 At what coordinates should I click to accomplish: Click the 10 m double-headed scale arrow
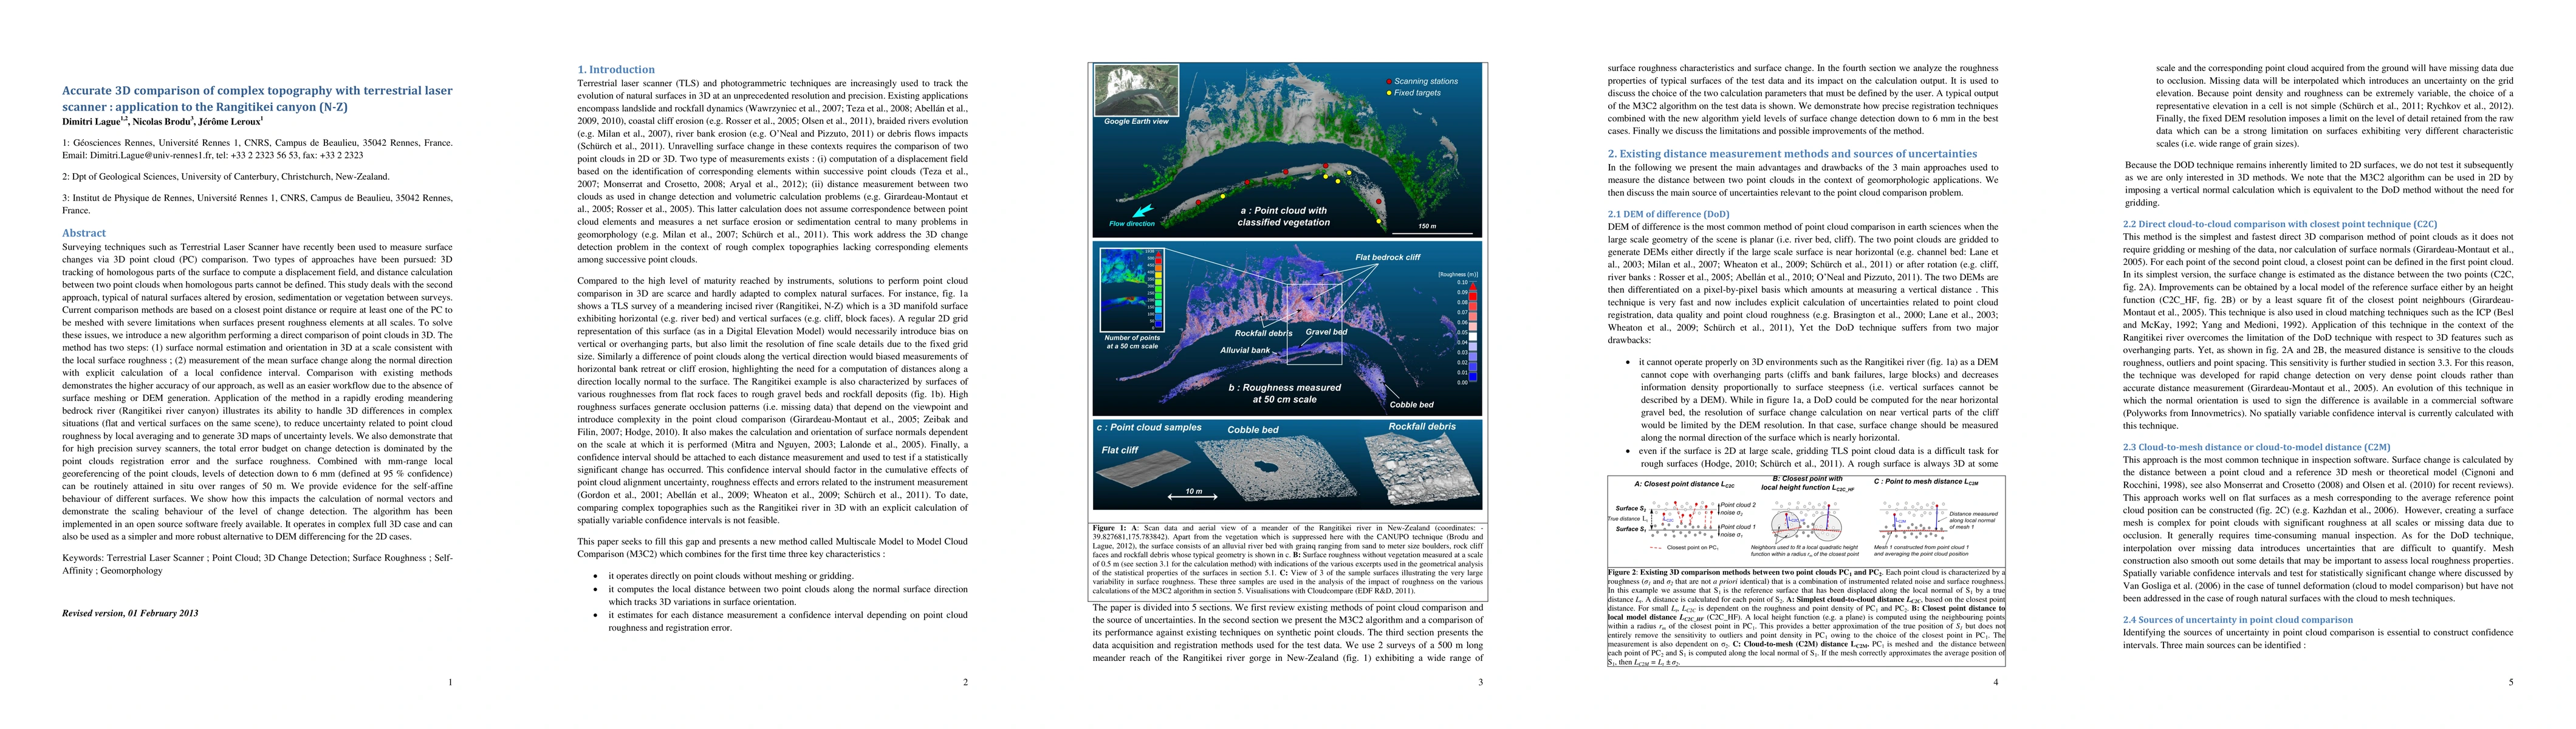click(1193, 497)
